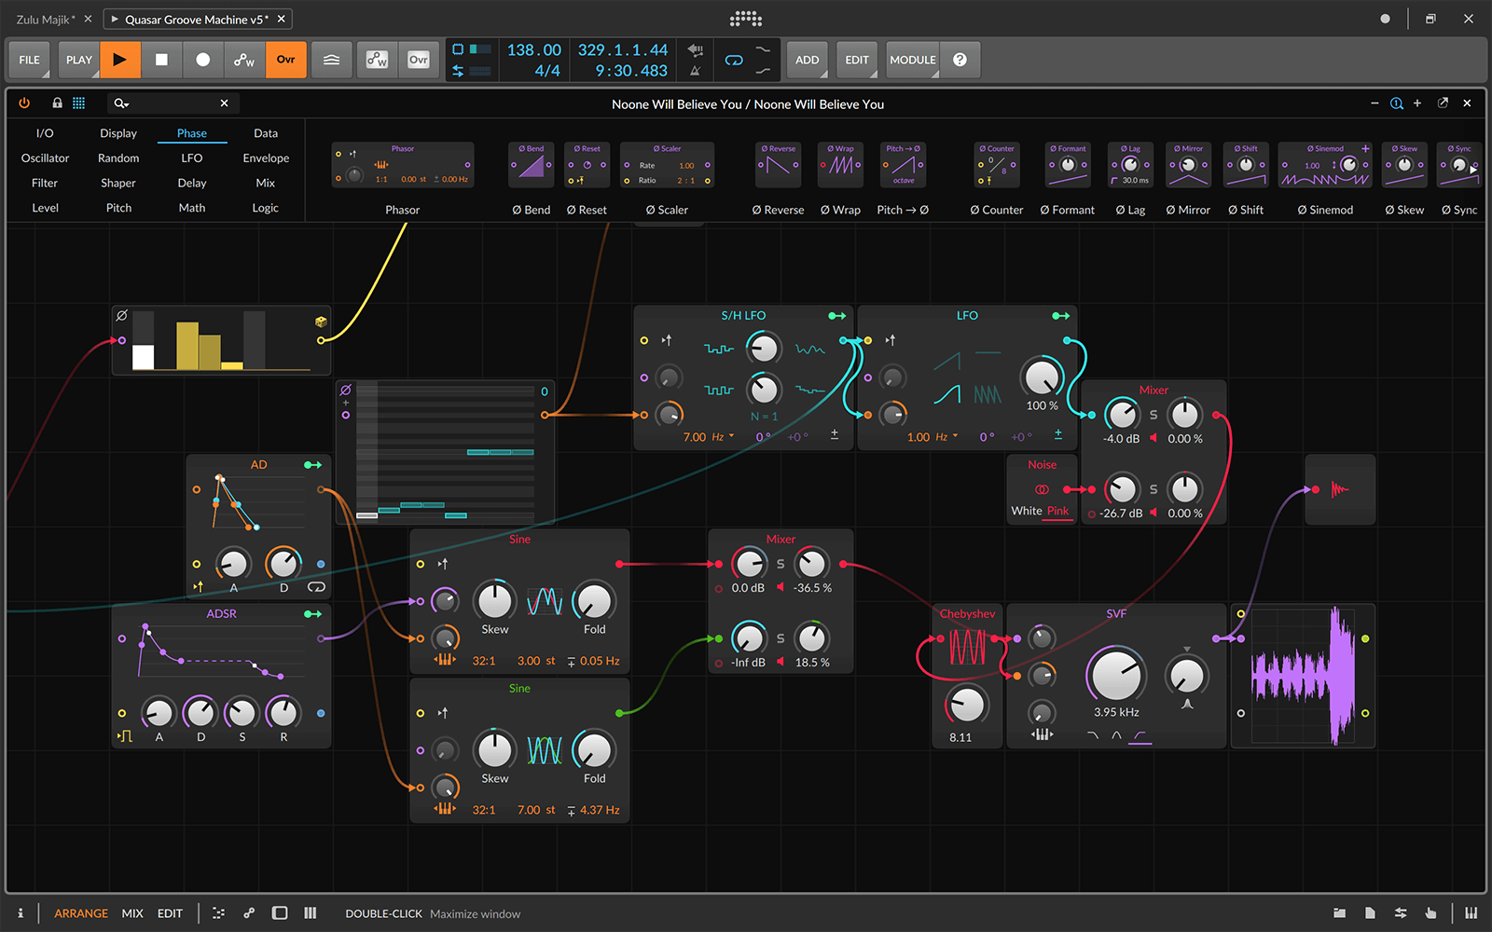Clear the module search with the X

224,103
